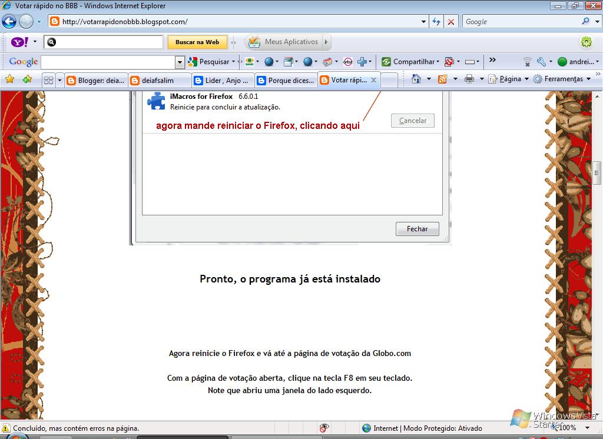The height and width of the screenshot is (439, 603).
Task: Open the tab list dropdown arrow
Action: click(x=59, y=81)
